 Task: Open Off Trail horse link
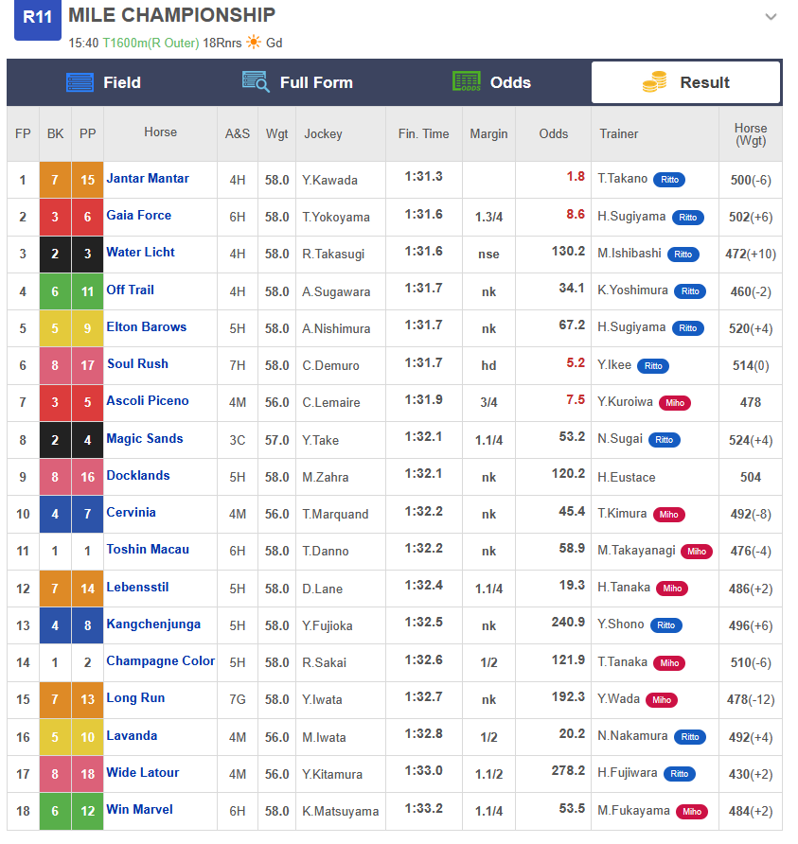131,290
